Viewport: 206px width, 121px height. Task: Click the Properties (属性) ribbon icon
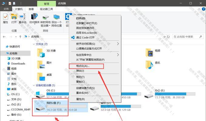click(5, 18)
